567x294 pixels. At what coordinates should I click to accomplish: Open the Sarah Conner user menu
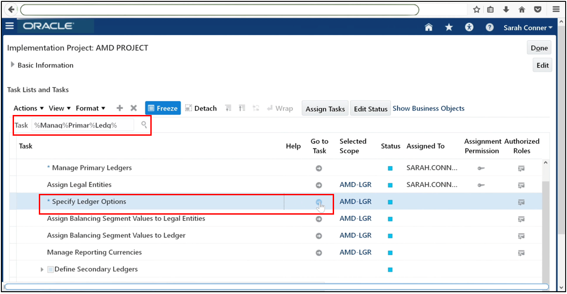(527, 27)
